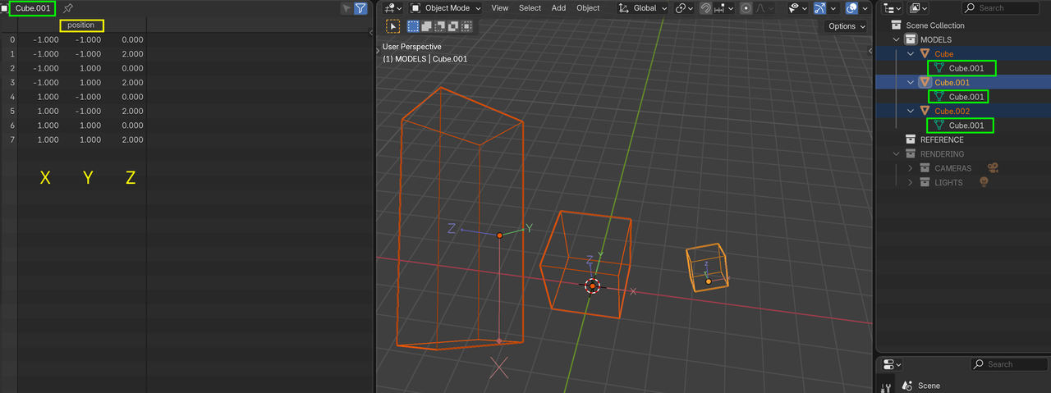The width and height of the screenshot is (1051, 393).
Task: Open the overlays options dropdown arrow
Action: (x=864, y=8)
